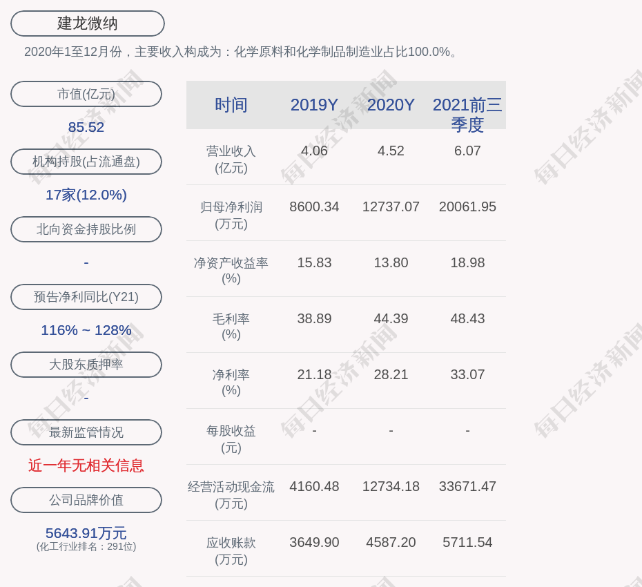Click the ROE value 18.98
642x587 pixels.
coord(467,262)
